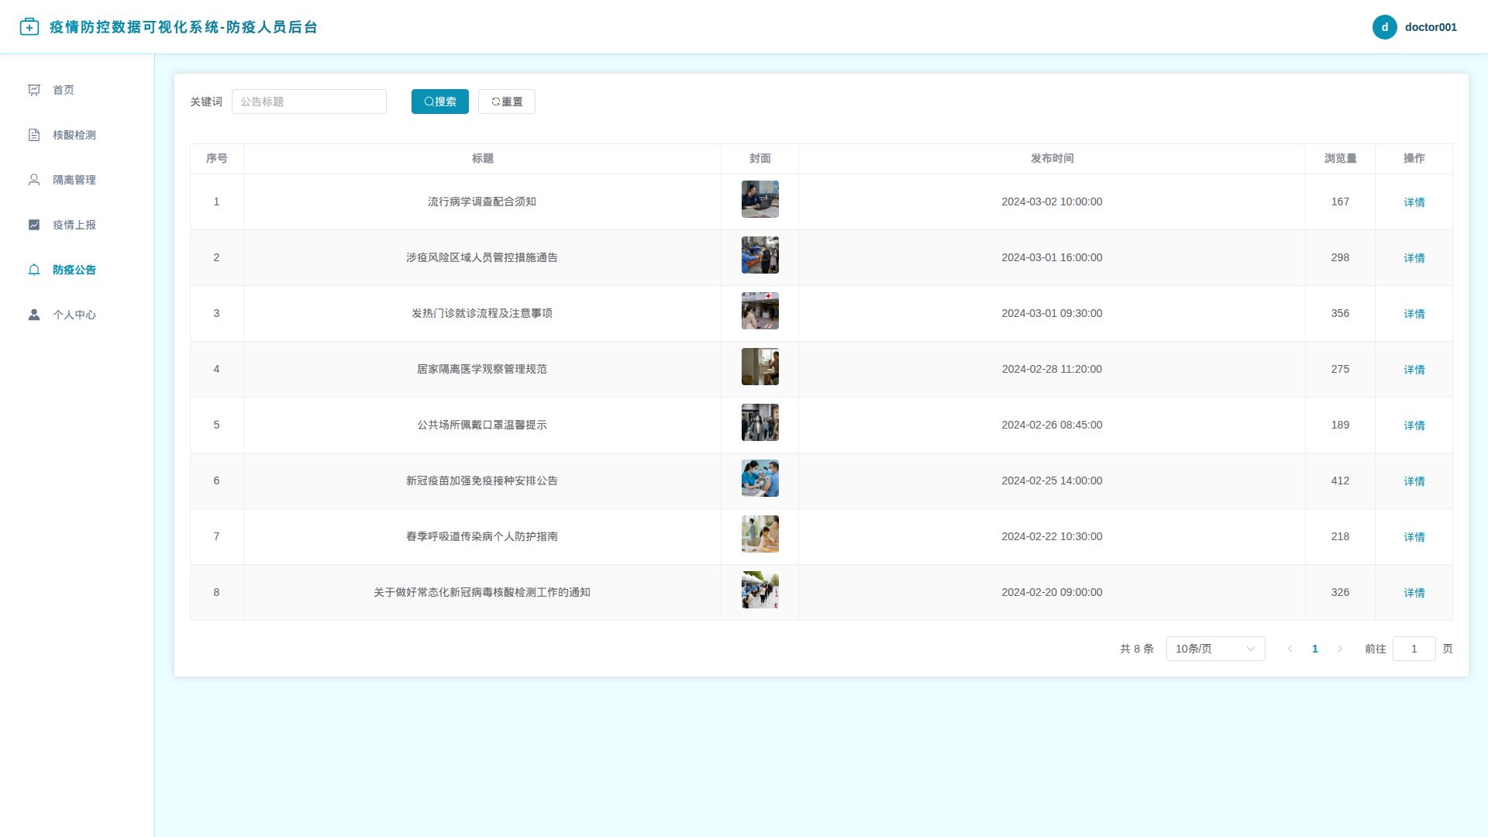Screen dimensions: 1488x837
Task: Click the 共 8 条 total text
Action: tap(1137, 649)
